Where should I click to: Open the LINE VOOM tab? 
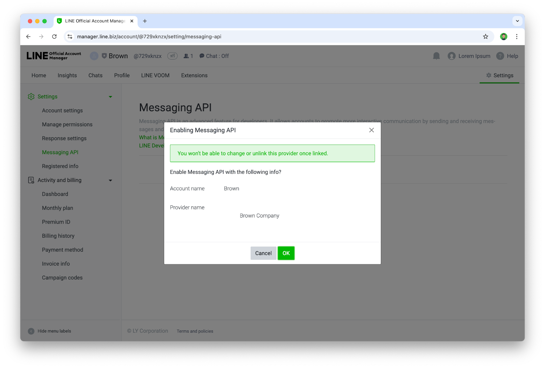(x=155, y=75)
